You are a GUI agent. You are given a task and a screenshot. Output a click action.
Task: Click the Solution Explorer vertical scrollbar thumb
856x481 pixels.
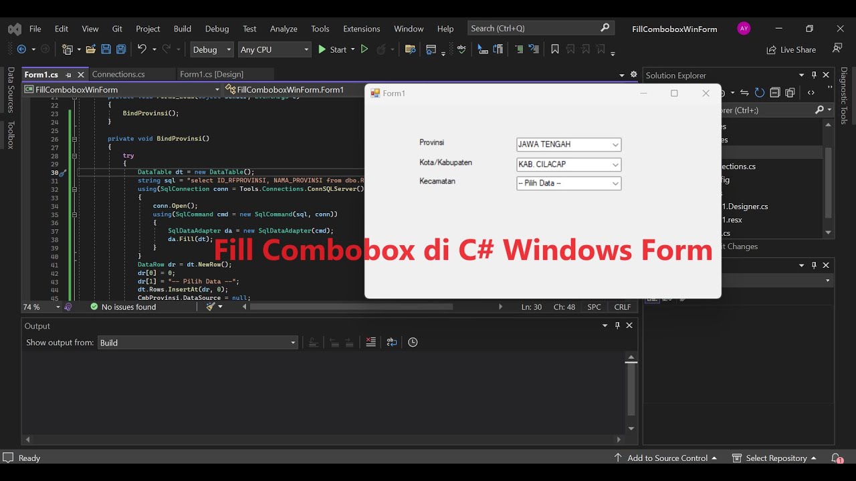829,182
